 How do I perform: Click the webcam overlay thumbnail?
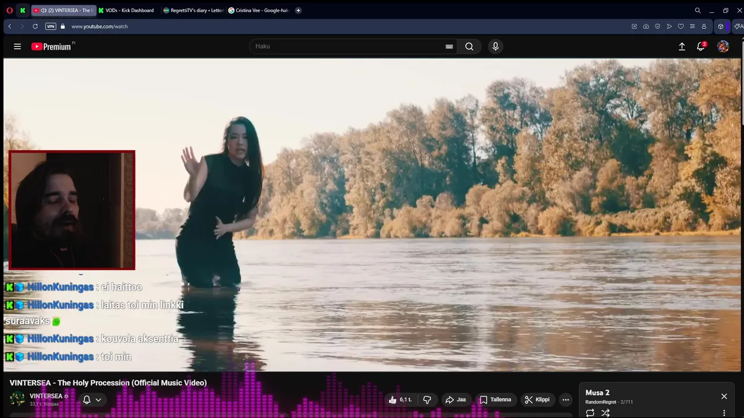(72, 210)
